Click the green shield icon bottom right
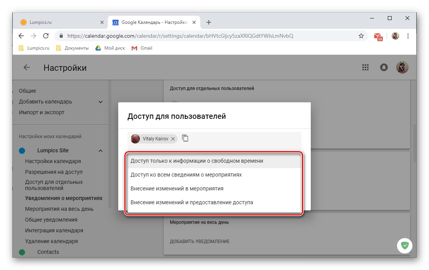The height and width of the screenshot is (270, 429). 405,245
